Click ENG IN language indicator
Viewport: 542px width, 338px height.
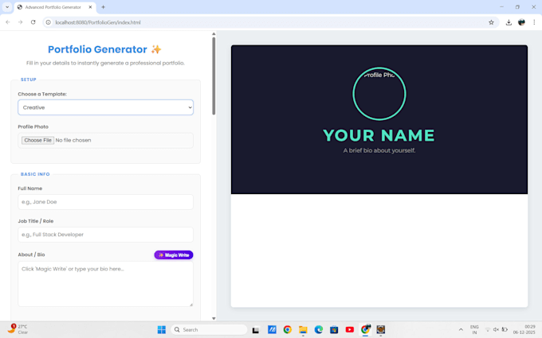click(x=474, y=330)
